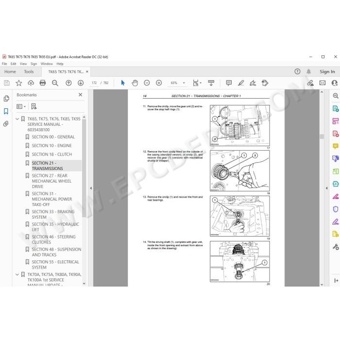Collapse the TK65 Service Manual bookmark tree

[17, 119]
